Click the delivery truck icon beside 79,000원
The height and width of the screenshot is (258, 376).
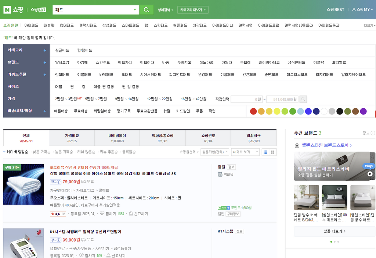pos(83,182)
